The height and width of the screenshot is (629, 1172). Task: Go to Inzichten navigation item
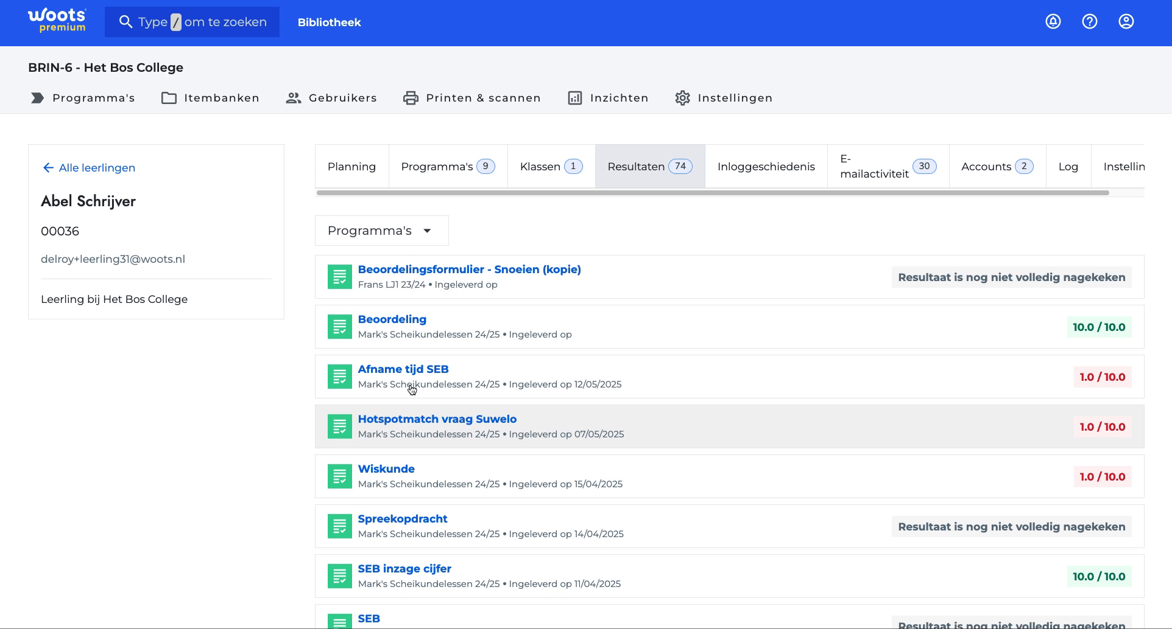(608, 98)
